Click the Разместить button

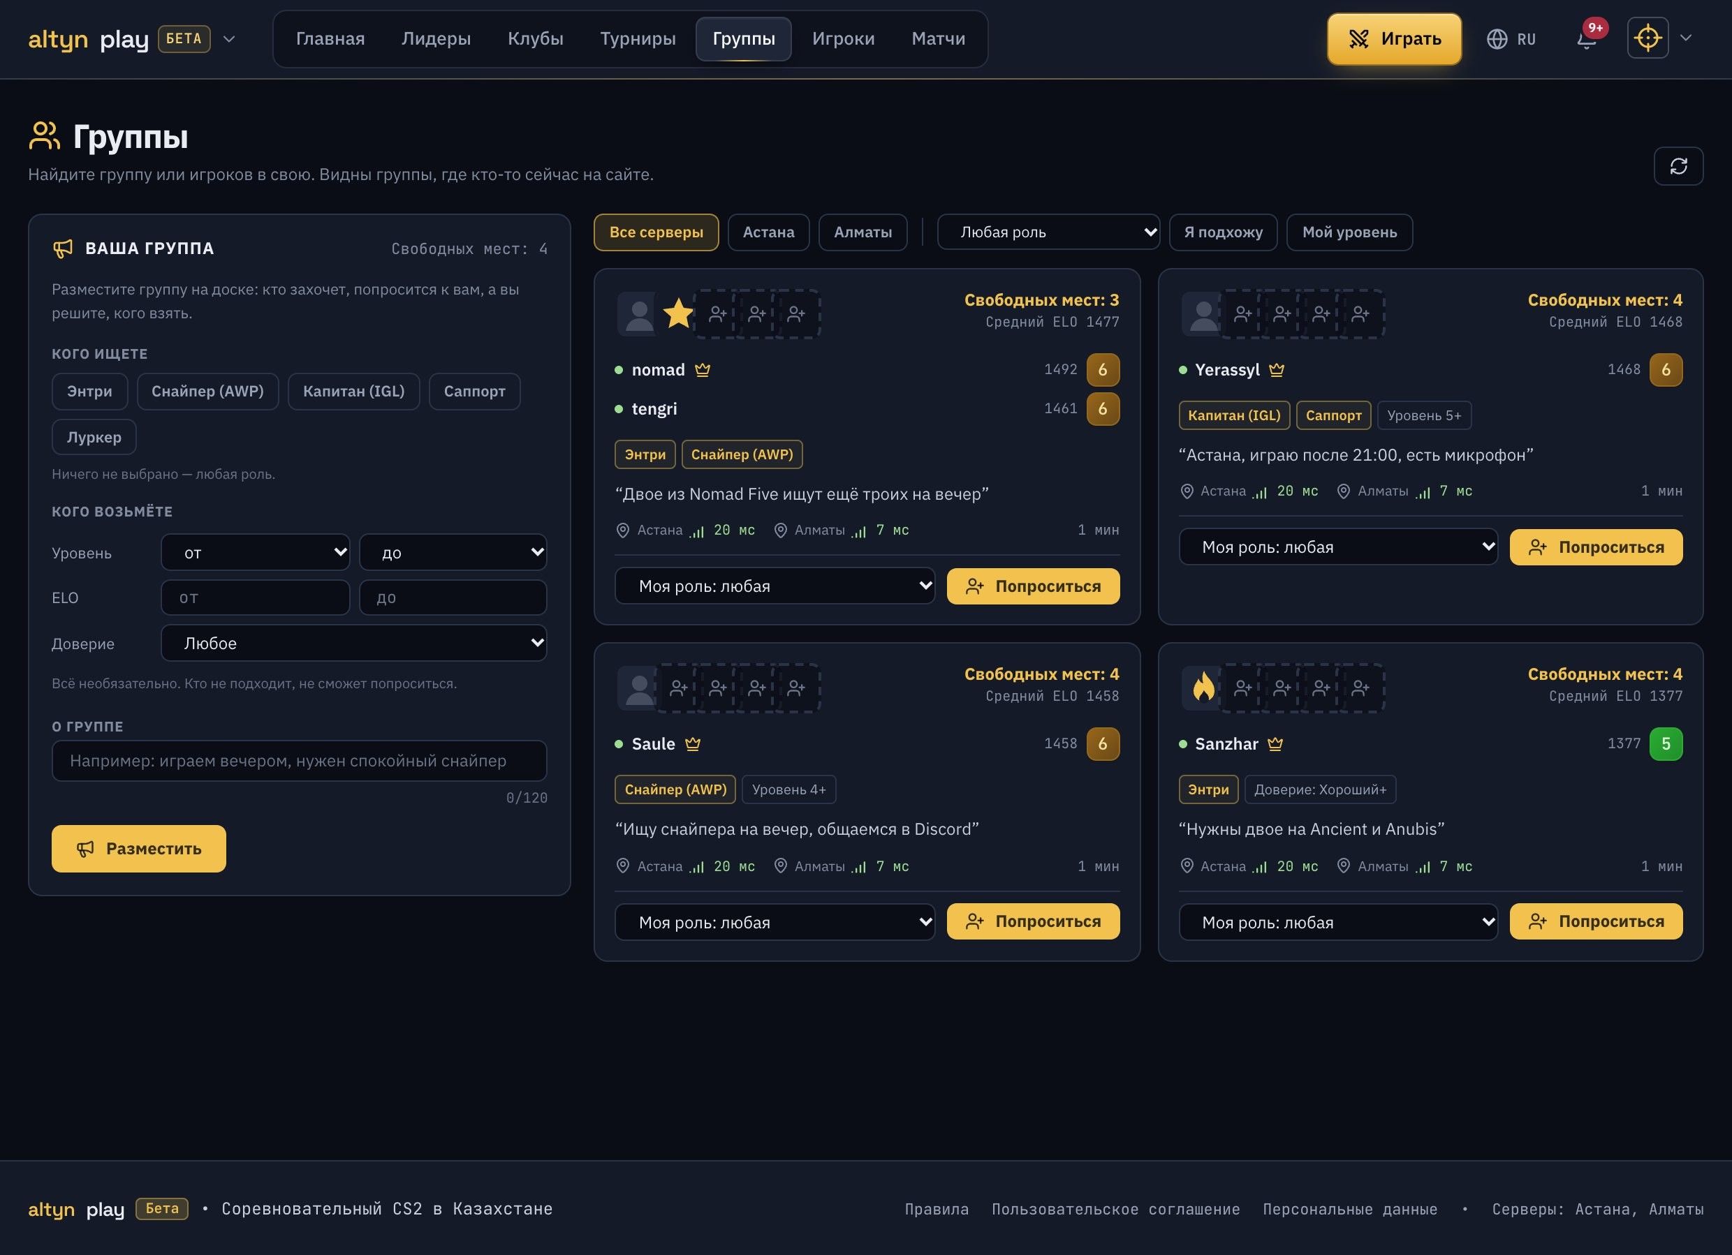pos(138,849)
